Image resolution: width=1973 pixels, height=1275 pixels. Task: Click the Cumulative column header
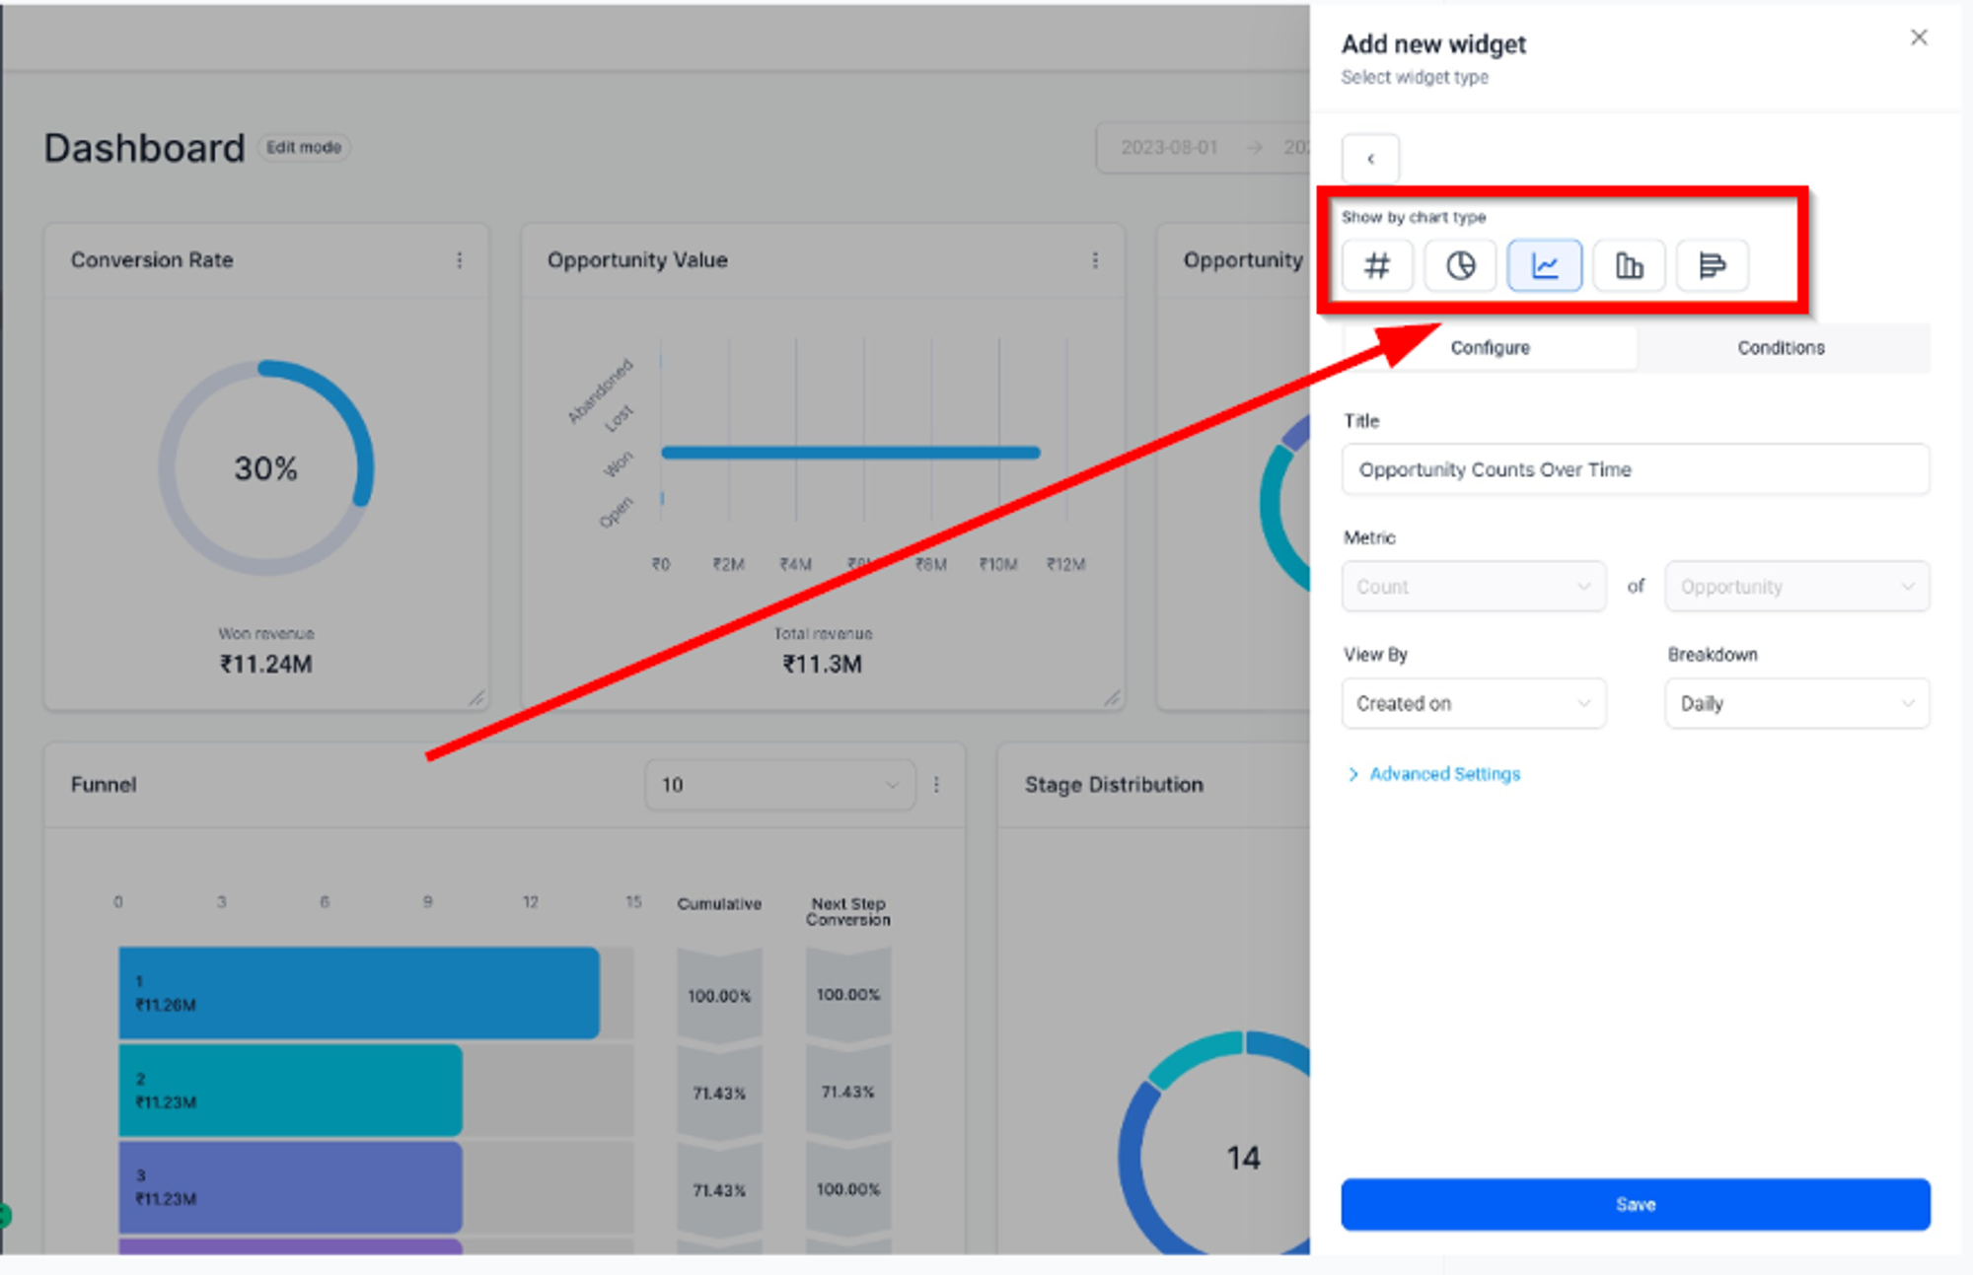pos(719,903)
